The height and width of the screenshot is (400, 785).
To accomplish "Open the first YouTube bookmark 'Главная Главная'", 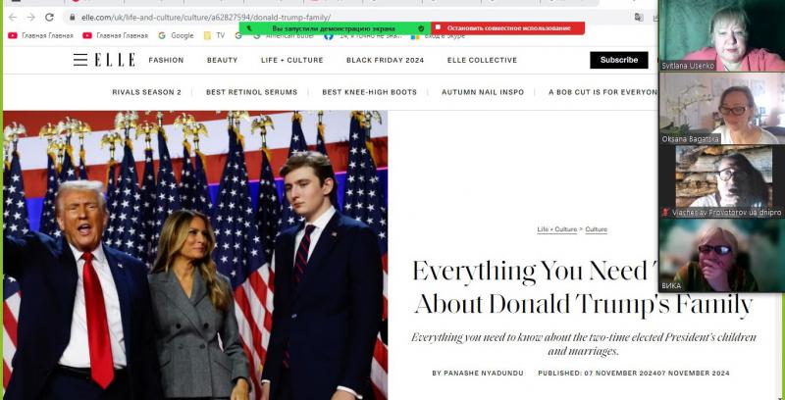I will pos(40,35).
